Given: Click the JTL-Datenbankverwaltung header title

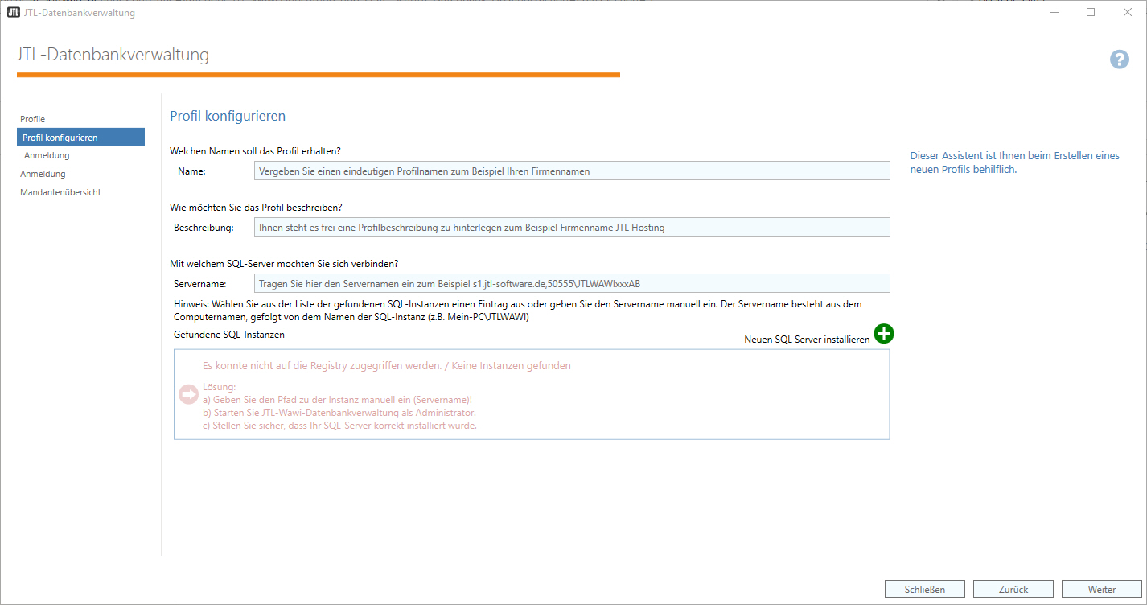Looking at the screenshot, I should pyautogui.click(x=113, y=55).
